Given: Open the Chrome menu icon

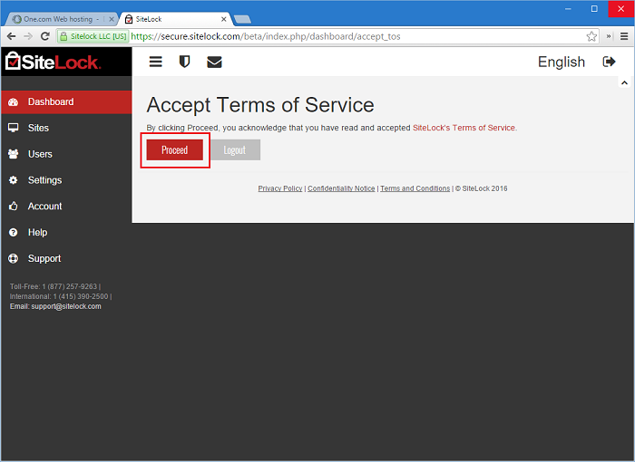Looking at the screenshot, I should [624, 36].
